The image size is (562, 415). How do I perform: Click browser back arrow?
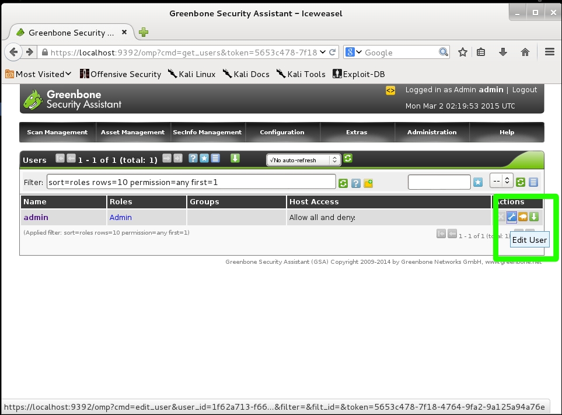pyautogui.click(x=13, y=53)
